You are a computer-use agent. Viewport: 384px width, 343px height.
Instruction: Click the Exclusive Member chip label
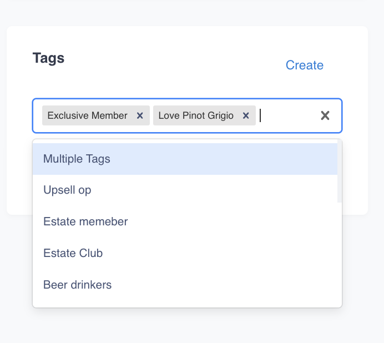87,115
